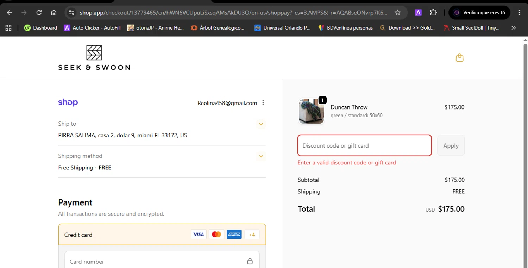The width and height of the screenshot is (528, 268).
Task: Bookmark this page with the star
Action: tap(398, 13)
